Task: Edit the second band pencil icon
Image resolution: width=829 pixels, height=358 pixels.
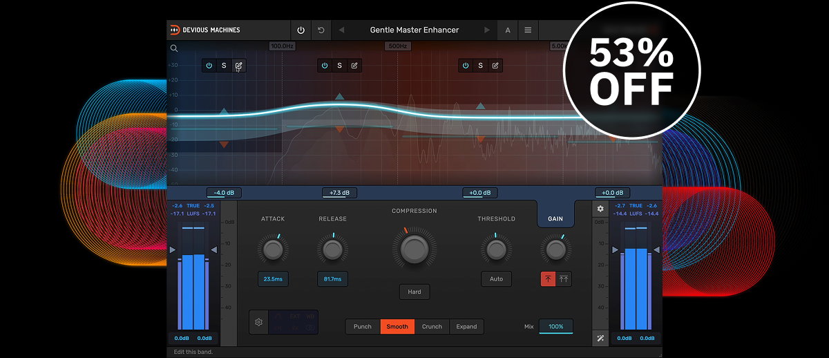Action: pos(354,66)
